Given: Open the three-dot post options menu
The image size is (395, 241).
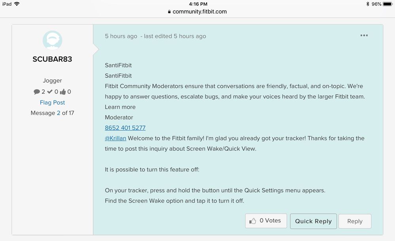Looking at the screenshot, I should [x=364, y=36].
